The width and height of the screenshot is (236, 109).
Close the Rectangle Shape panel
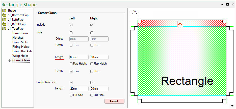[x=233, y=5]
